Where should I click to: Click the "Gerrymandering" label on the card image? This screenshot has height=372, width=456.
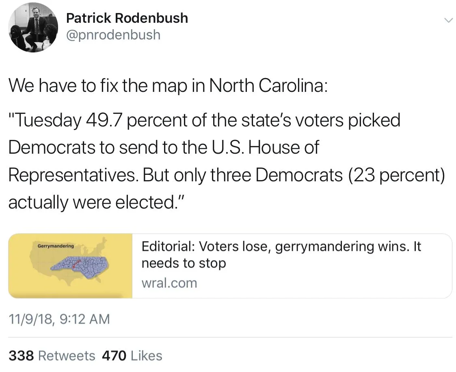click(56, 246)
